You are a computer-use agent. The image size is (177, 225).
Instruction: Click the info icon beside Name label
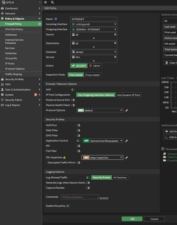coord(56,19)
